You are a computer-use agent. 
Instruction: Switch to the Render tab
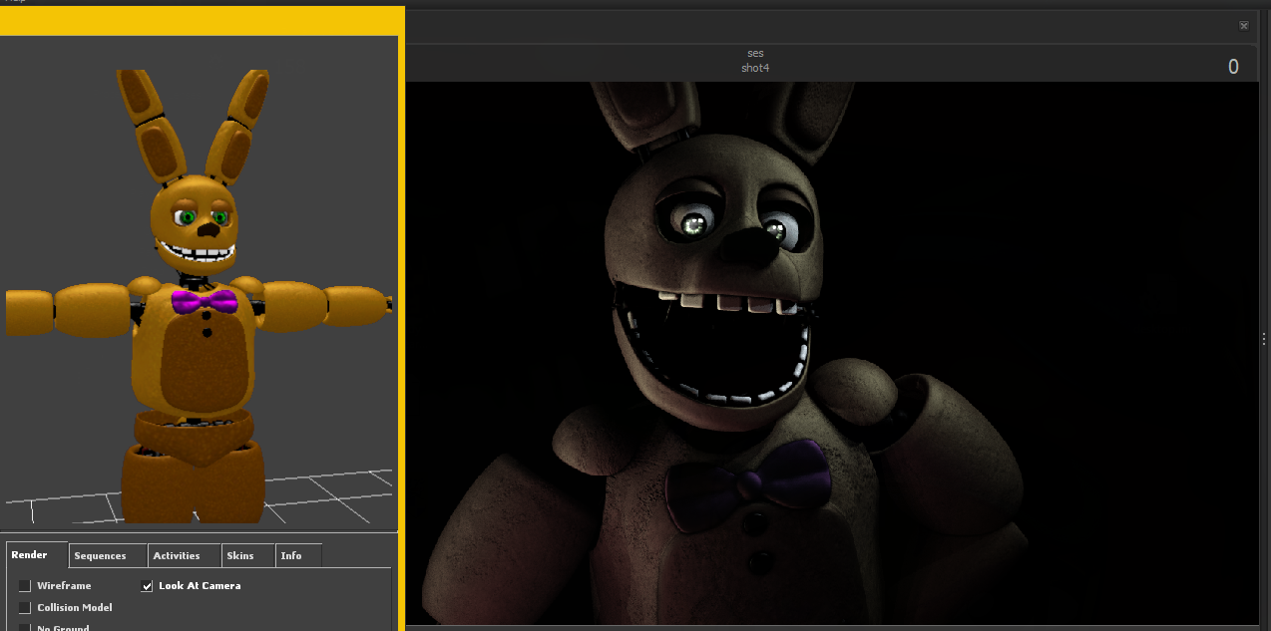click(37, 555)
